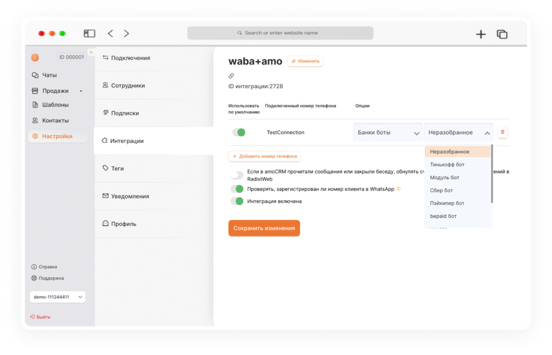This screenshot has width=552, height=355.
Task: Click info icon next to WhatsApp check
Action: (x=398, y=189)
